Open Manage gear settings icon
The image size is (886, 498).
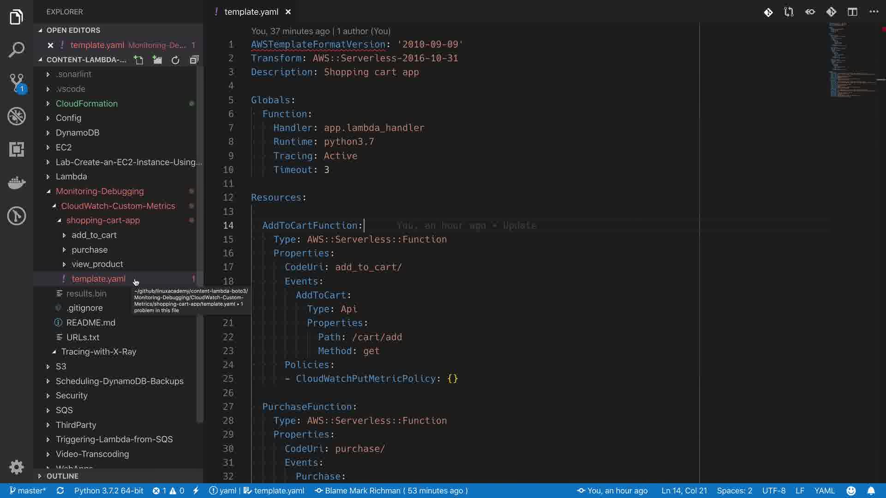tap(17, 467)
